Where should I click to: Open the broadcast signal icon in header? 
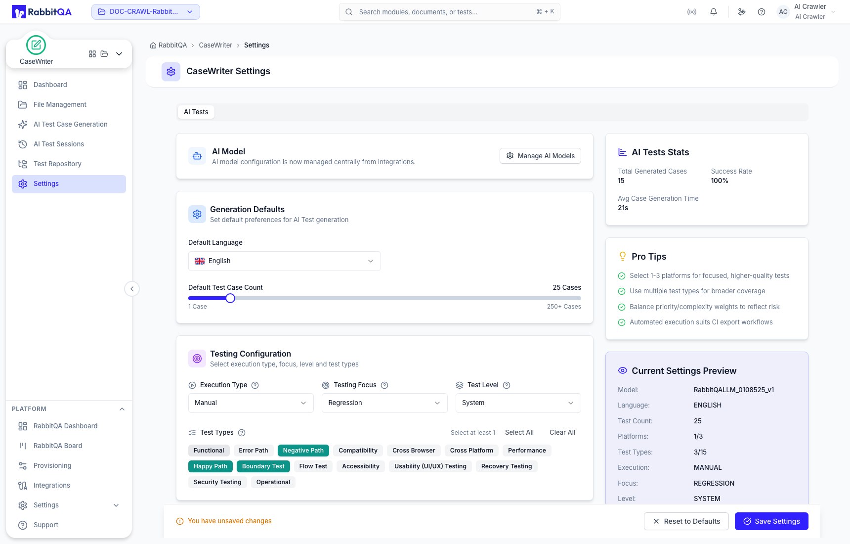692,12
